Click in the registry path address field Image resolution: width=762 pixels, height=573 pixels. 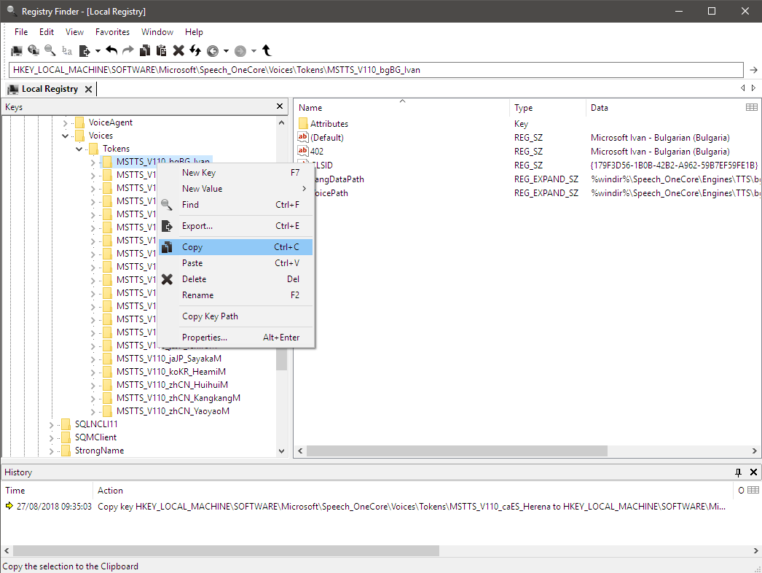coord(376,70)
